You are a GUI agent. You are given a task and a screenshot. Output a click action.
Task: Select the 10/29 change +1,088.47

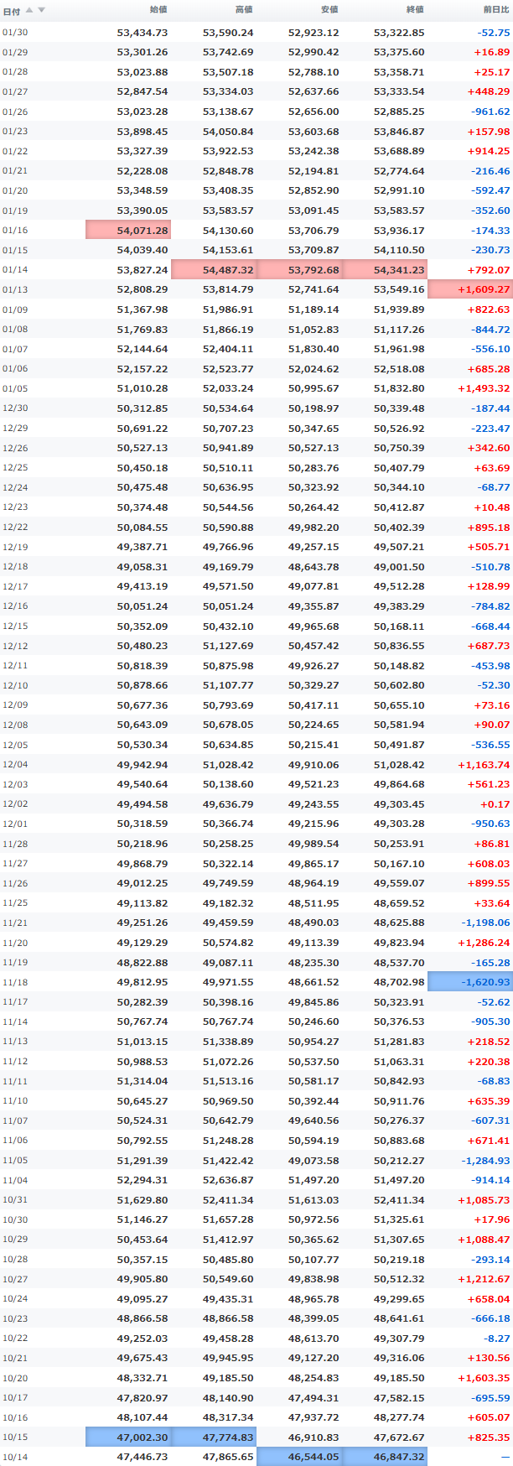pos(484,1240)
